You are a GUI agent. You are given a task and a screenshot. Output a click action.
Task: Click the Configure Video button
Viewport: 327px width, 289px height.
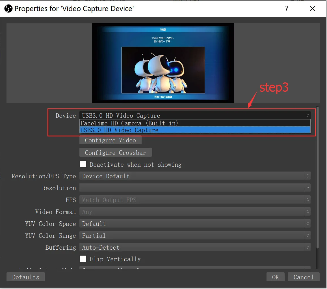pyautogui.click(x=110, y=140)
